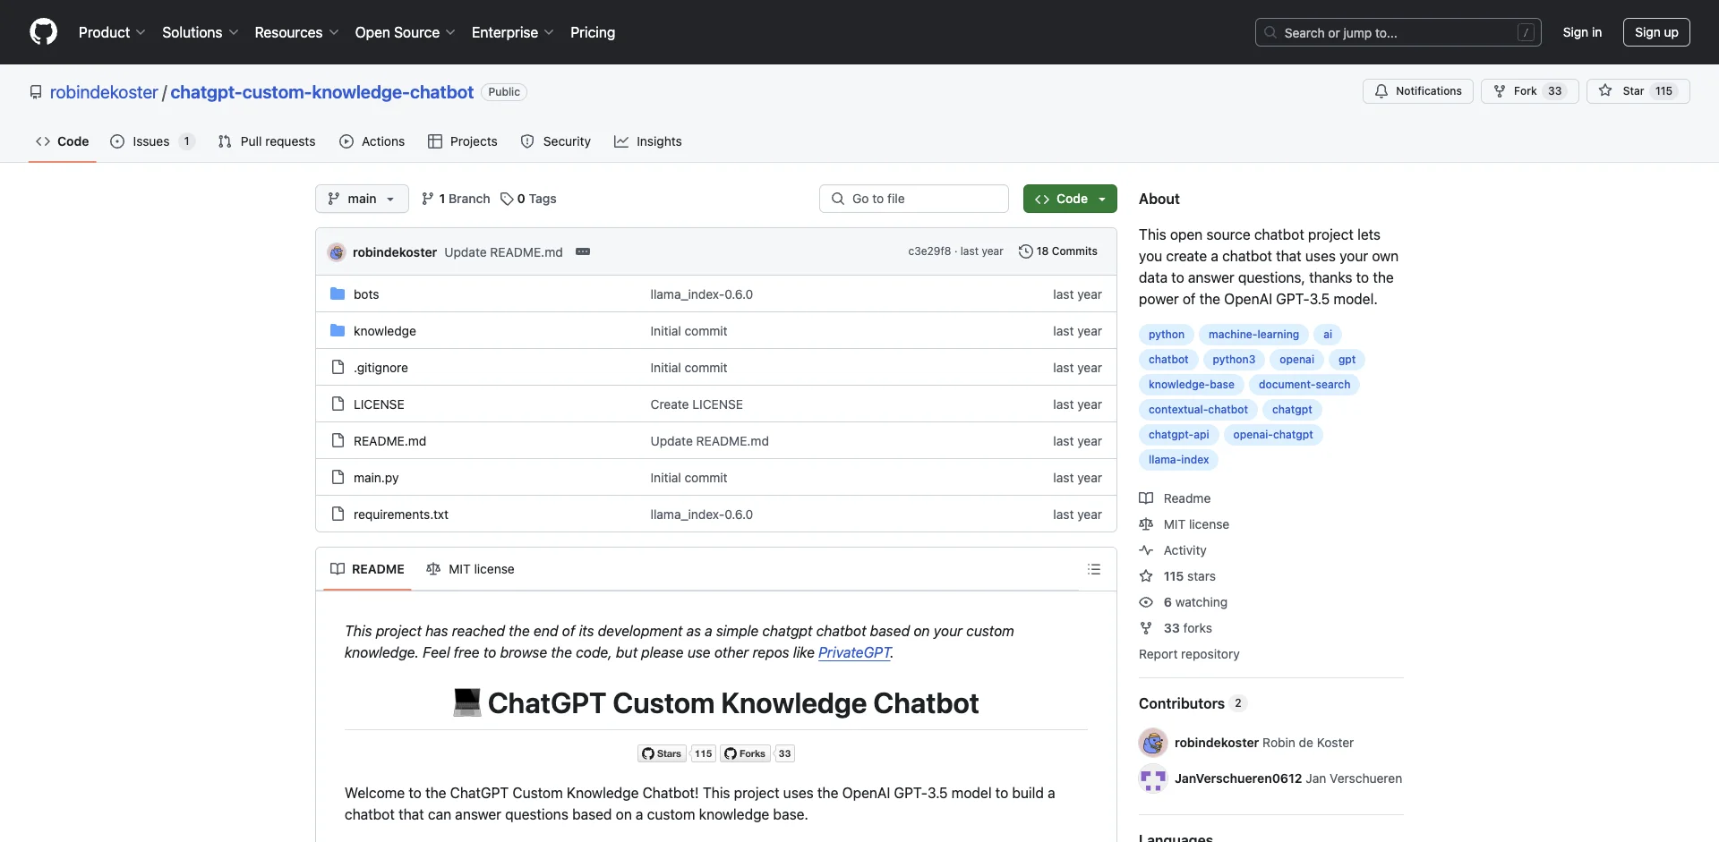Viewport: 1719px width, 842px height.
Task: Select the README tab in file viewer
Action: (367, 569)
